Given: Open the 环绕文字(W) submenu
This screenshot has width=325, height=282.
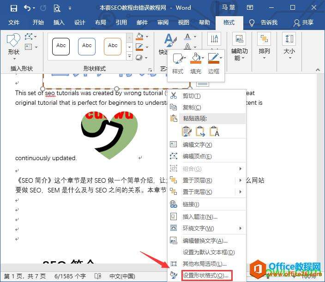Looking at the screenshot, I should pyautogui.click(x=207, y=228).
